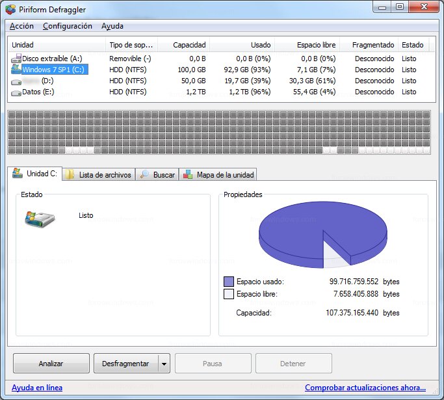Click the Detener button
This screenshot has width=444, height=400.
click(294, 364)
